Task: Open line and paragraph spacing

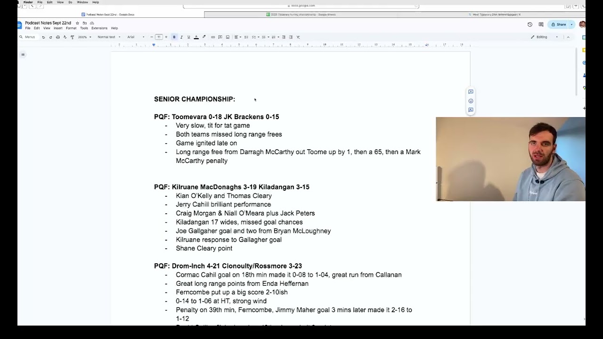Action: (246, 37)
